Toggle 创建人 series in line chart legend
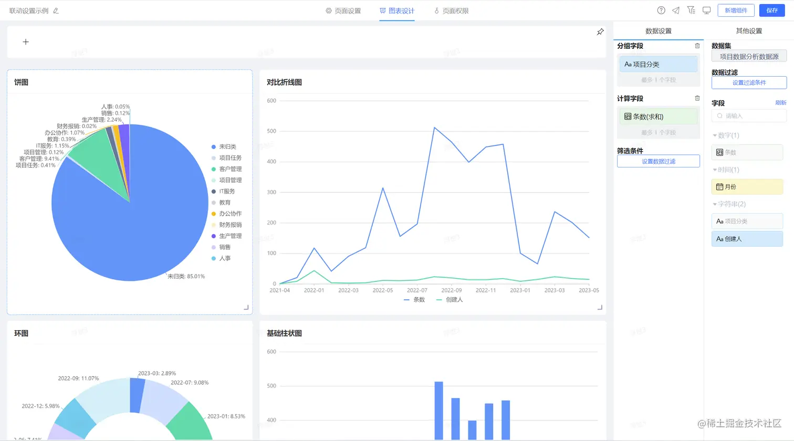Screen dimensions: 794x441 pyautogui.click(x=450, y=300)
